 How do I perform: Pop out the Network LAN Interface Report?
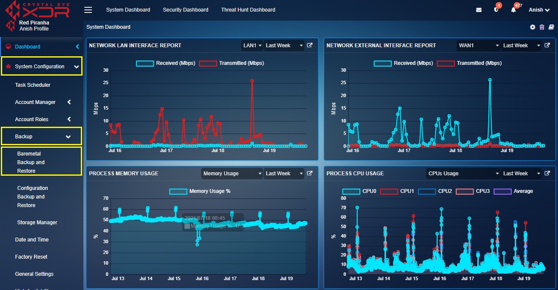310,45
